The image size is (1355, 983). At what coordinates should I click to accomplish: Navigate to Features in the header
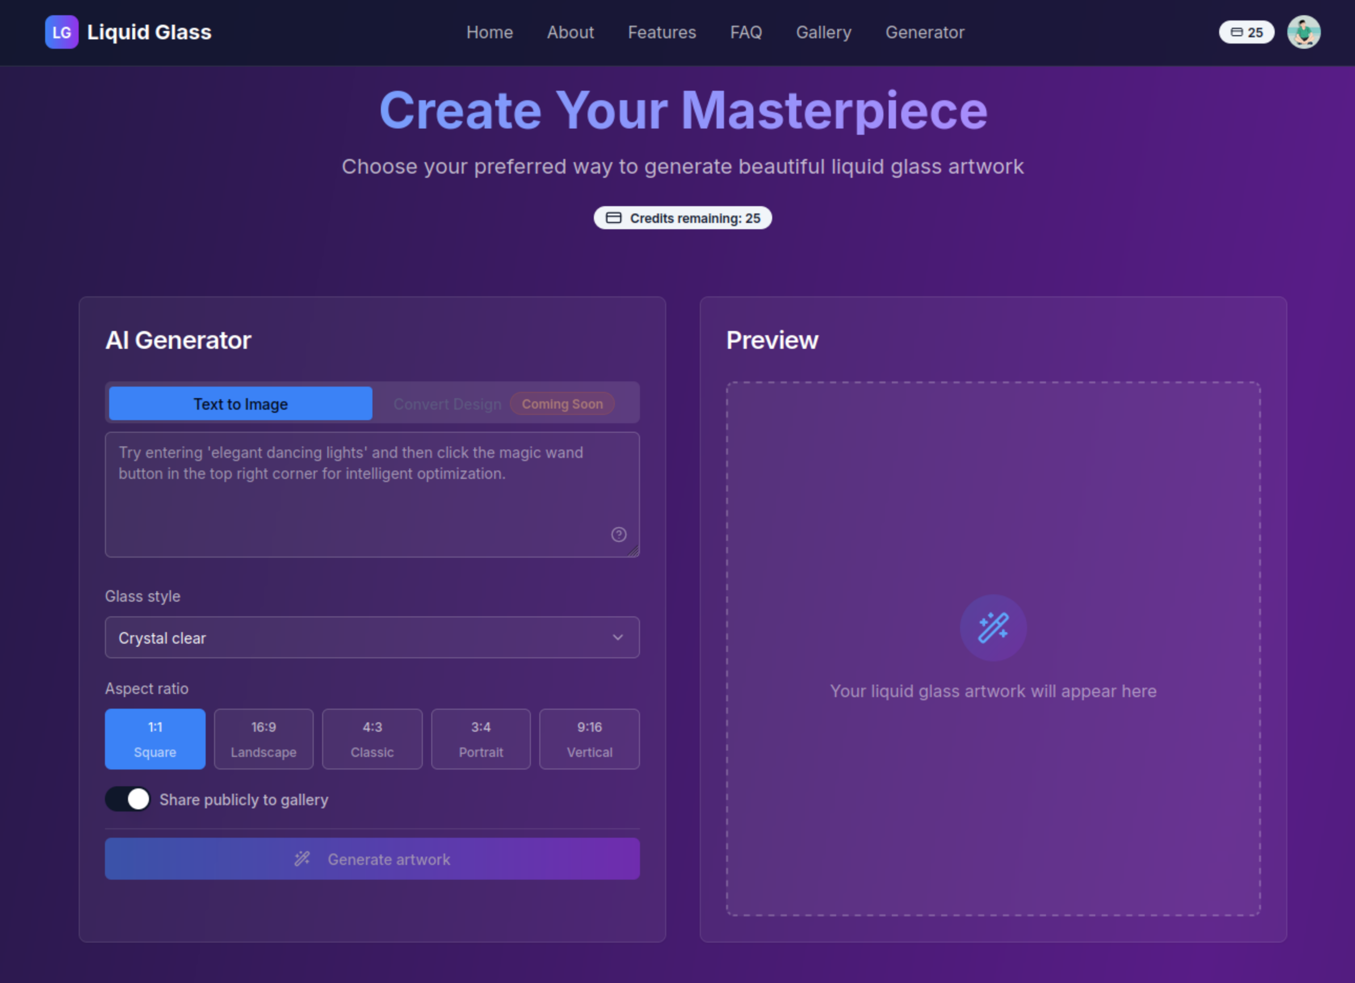(x=662, y=33)
